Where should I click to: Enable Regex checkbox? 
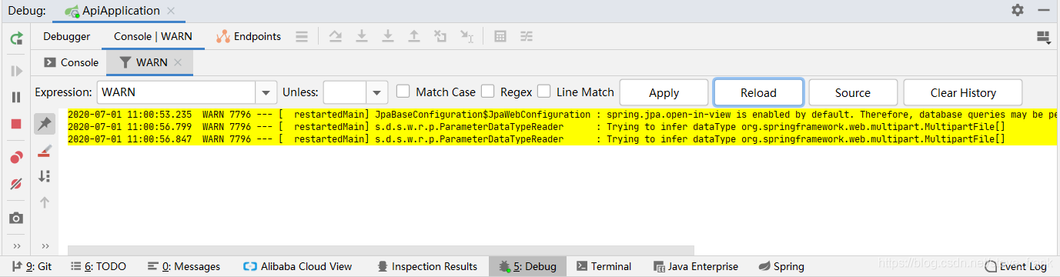(x=487, y=92)
